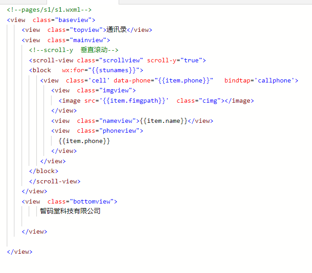
Task: Click the closing </block> tag
Action: (x=43, y=171)
